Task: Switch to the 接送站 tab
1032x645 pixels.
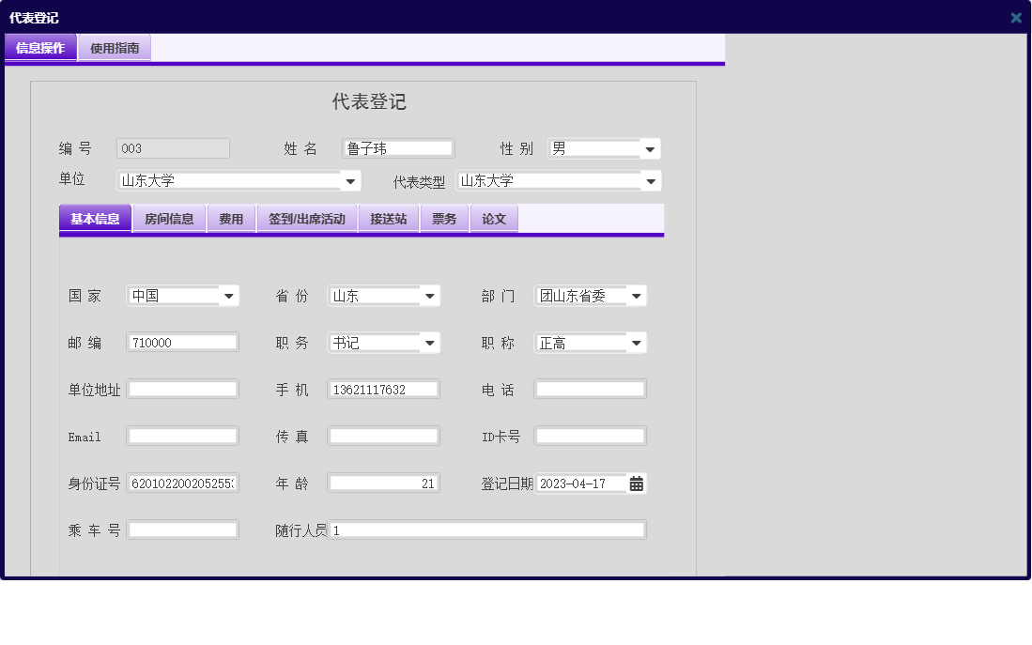Action: coord(388,218)
